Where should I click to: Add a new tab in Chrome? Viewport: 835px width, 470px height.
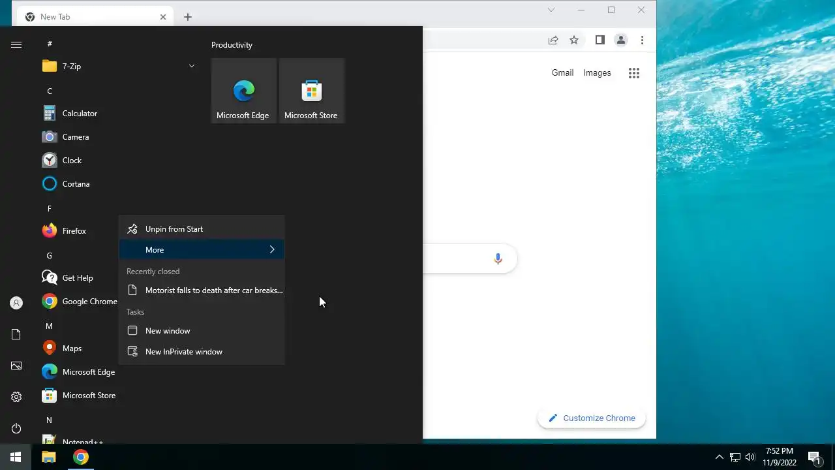click(x=188, y=17)
